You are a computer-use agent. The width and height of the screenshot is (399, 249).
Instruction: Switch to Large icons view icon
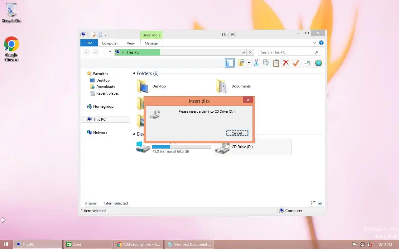click(x=320, y=203)
